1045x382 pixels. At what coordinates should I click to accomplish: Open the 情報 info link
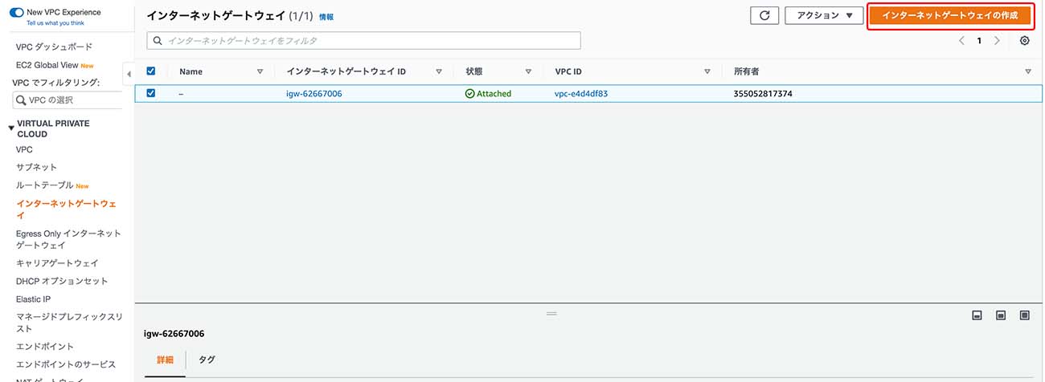326,17
